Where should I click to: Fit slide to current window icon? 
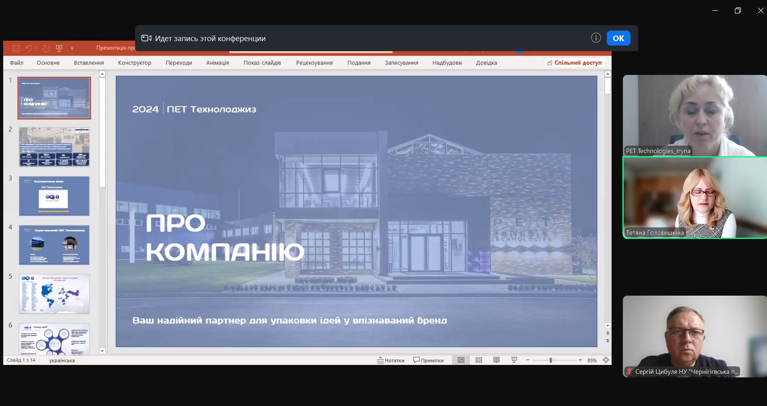(606, 360)
